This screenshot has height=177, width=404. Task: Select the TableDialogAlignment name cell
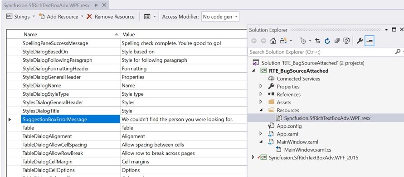70,136
